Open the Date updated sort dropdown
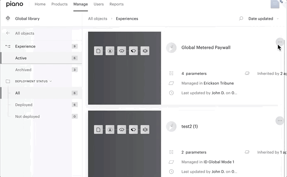The image size is (287, 177). click(x=263, y=19)
